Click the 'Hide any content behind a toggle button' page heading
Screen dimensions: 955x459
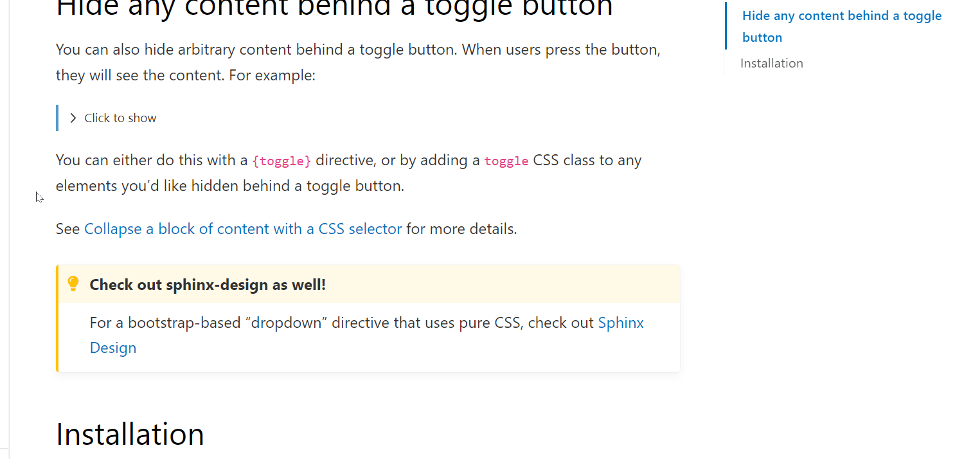(x=334, y=9)
